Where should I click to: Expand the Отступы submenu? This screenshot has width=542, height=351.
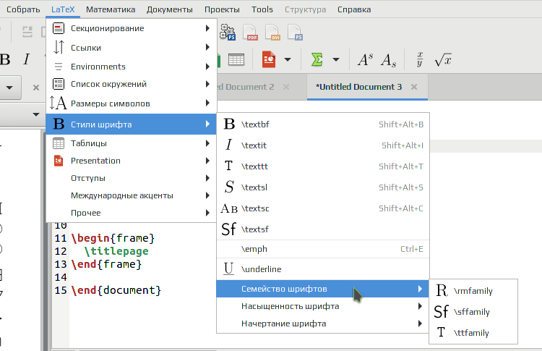point(132,178)
